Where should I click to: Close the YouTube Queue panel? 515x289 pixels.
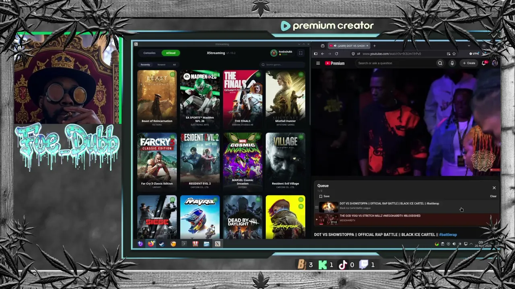point(494,188)
